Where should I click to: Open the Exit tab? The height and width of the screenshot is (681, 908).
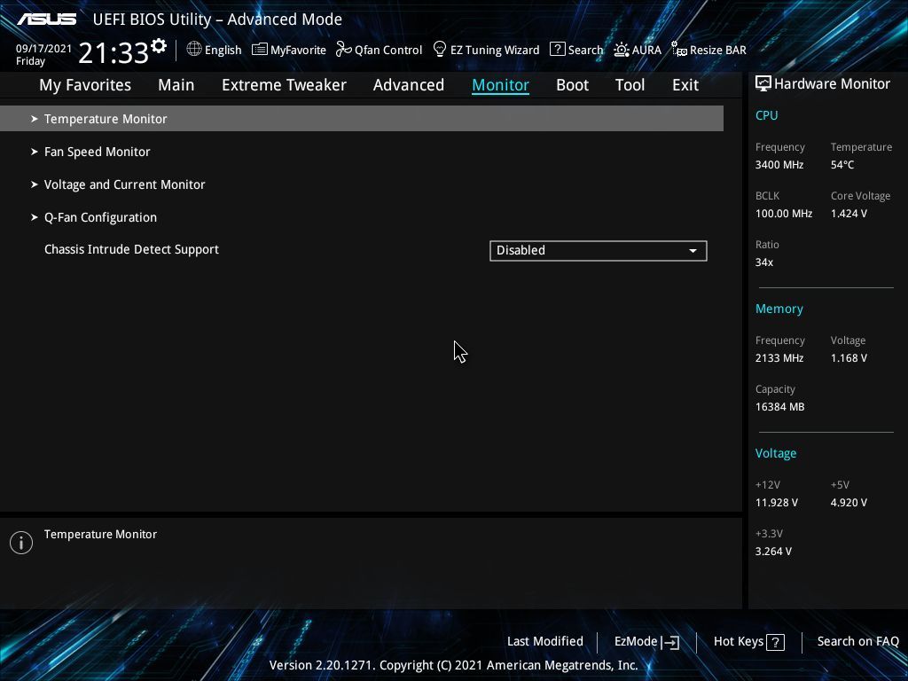tap(685, 85)
